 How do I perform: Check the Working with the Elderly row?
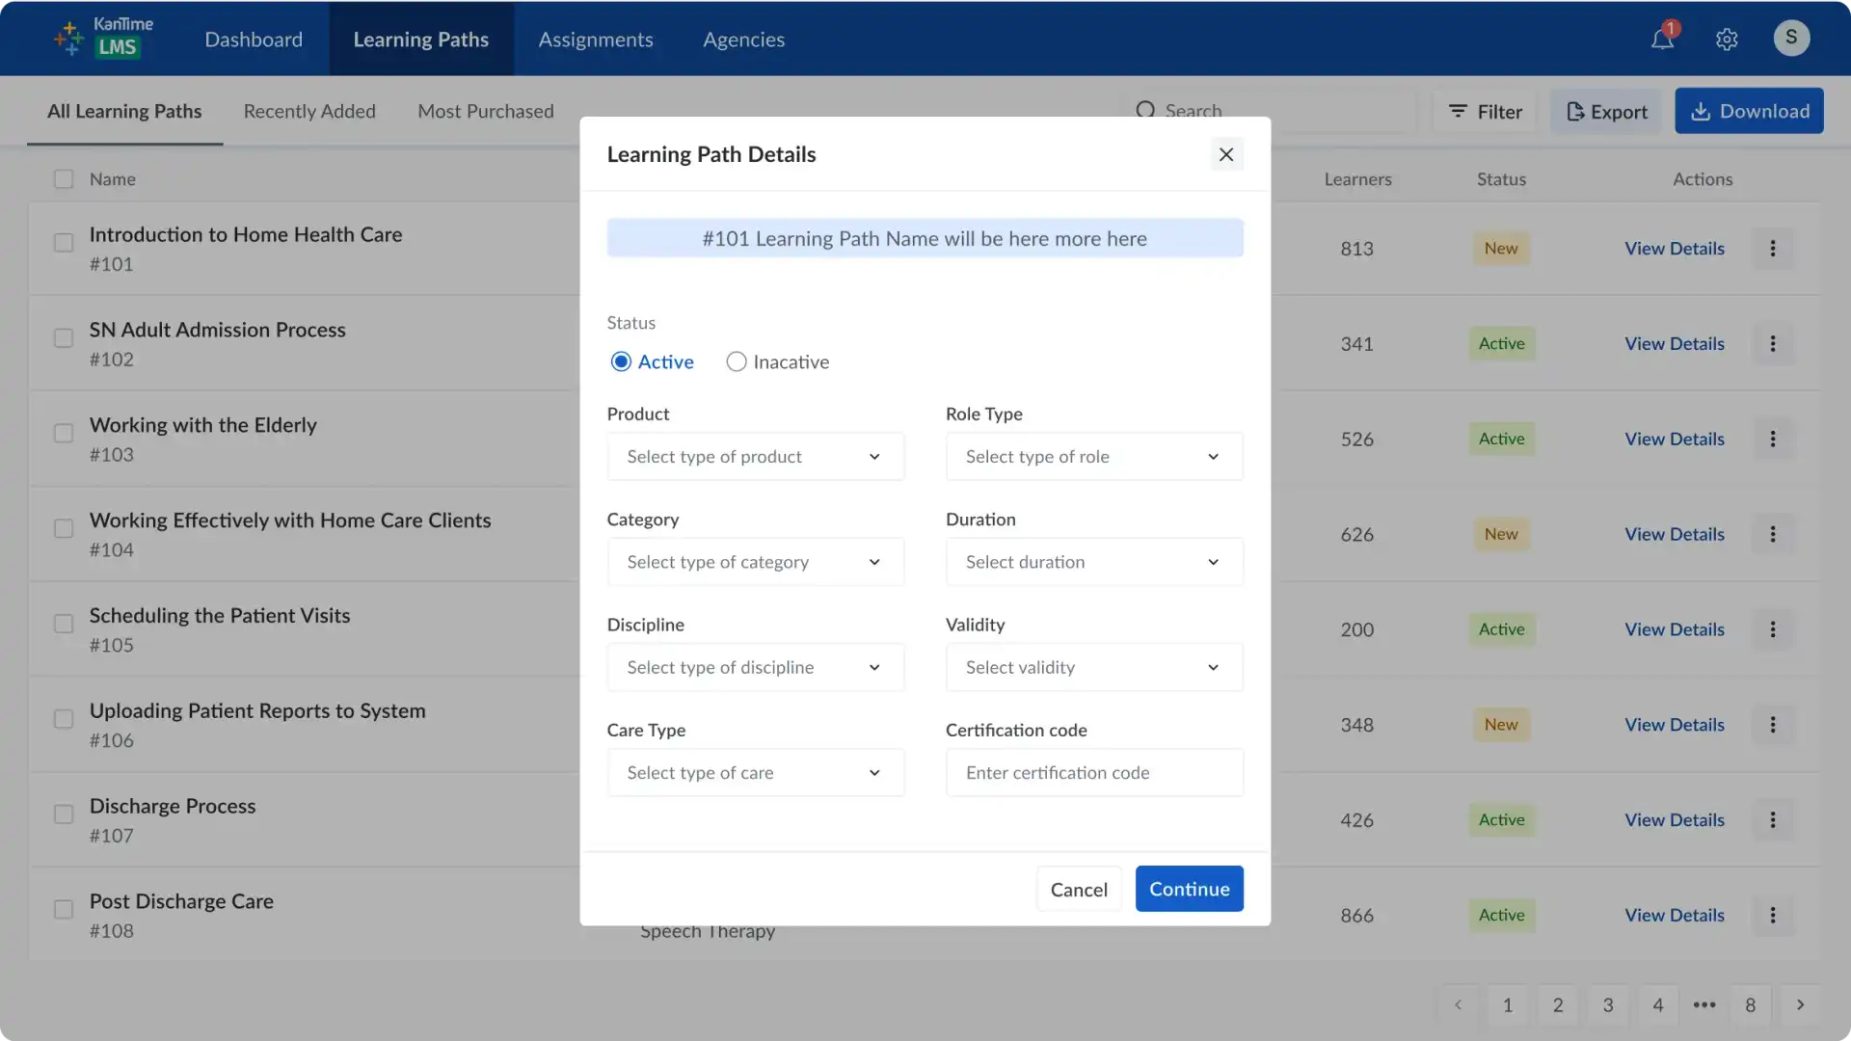64,434
